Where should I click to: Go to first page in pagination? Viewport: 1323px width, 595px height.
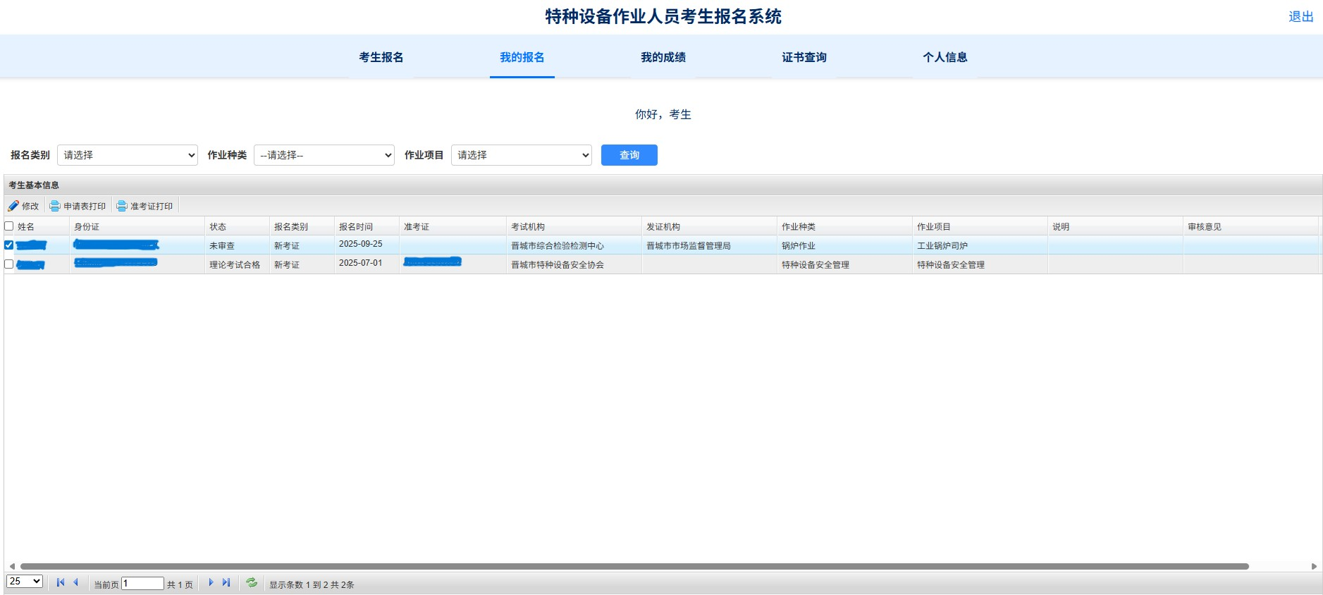61,582
